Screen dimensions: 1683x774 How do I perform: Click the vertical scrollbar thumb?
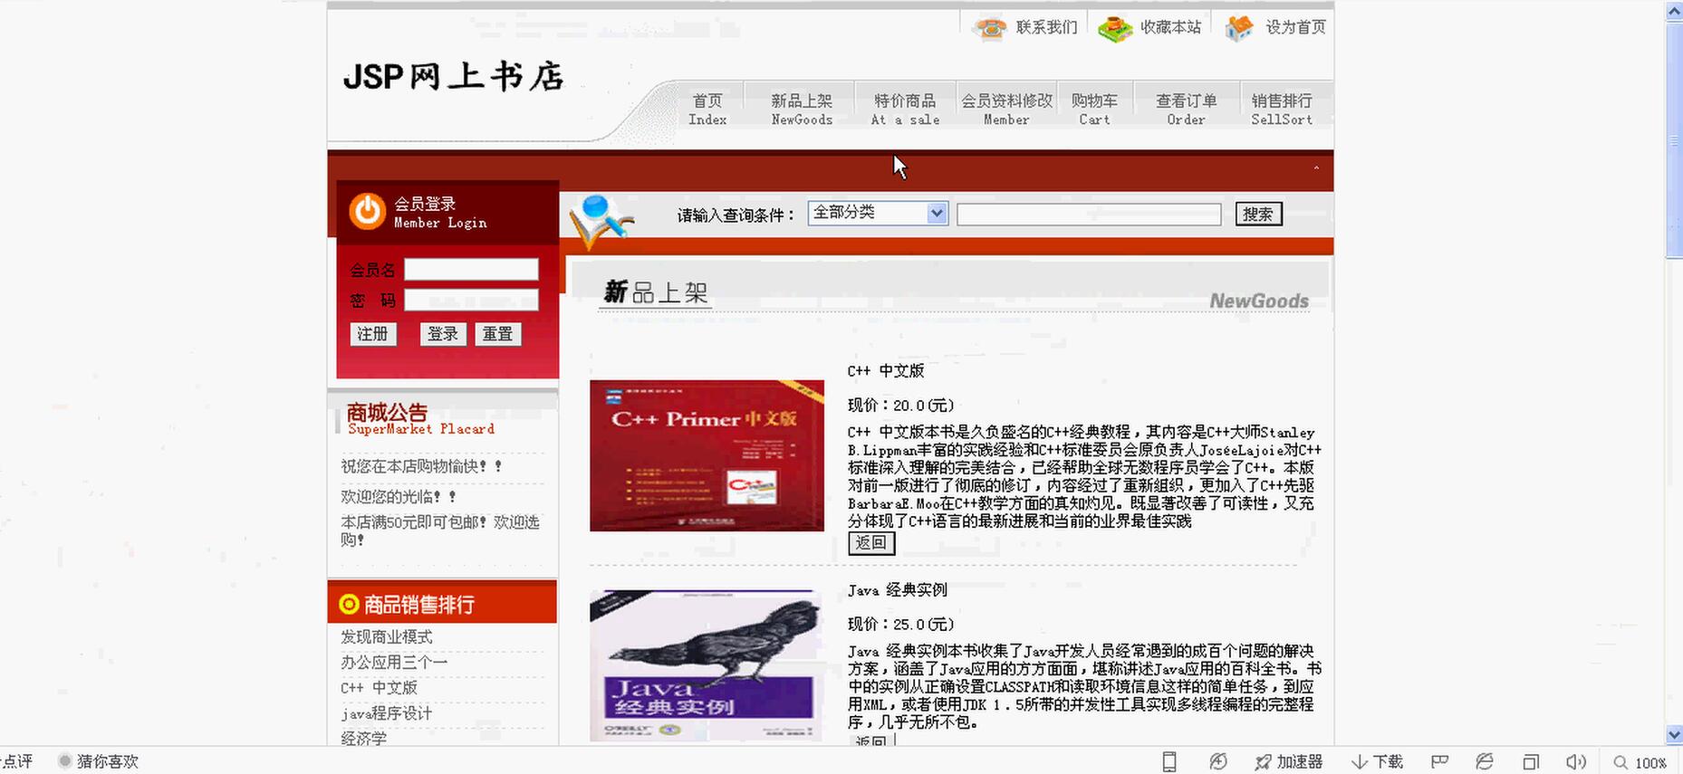1674,140
